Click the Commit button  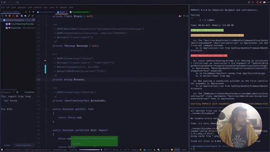coord(7,145)
